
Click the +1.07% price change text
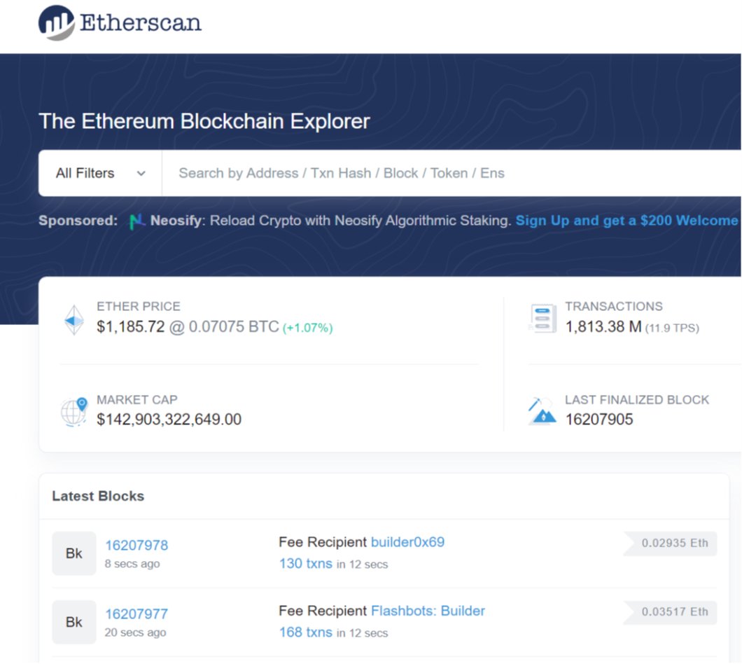307,328
